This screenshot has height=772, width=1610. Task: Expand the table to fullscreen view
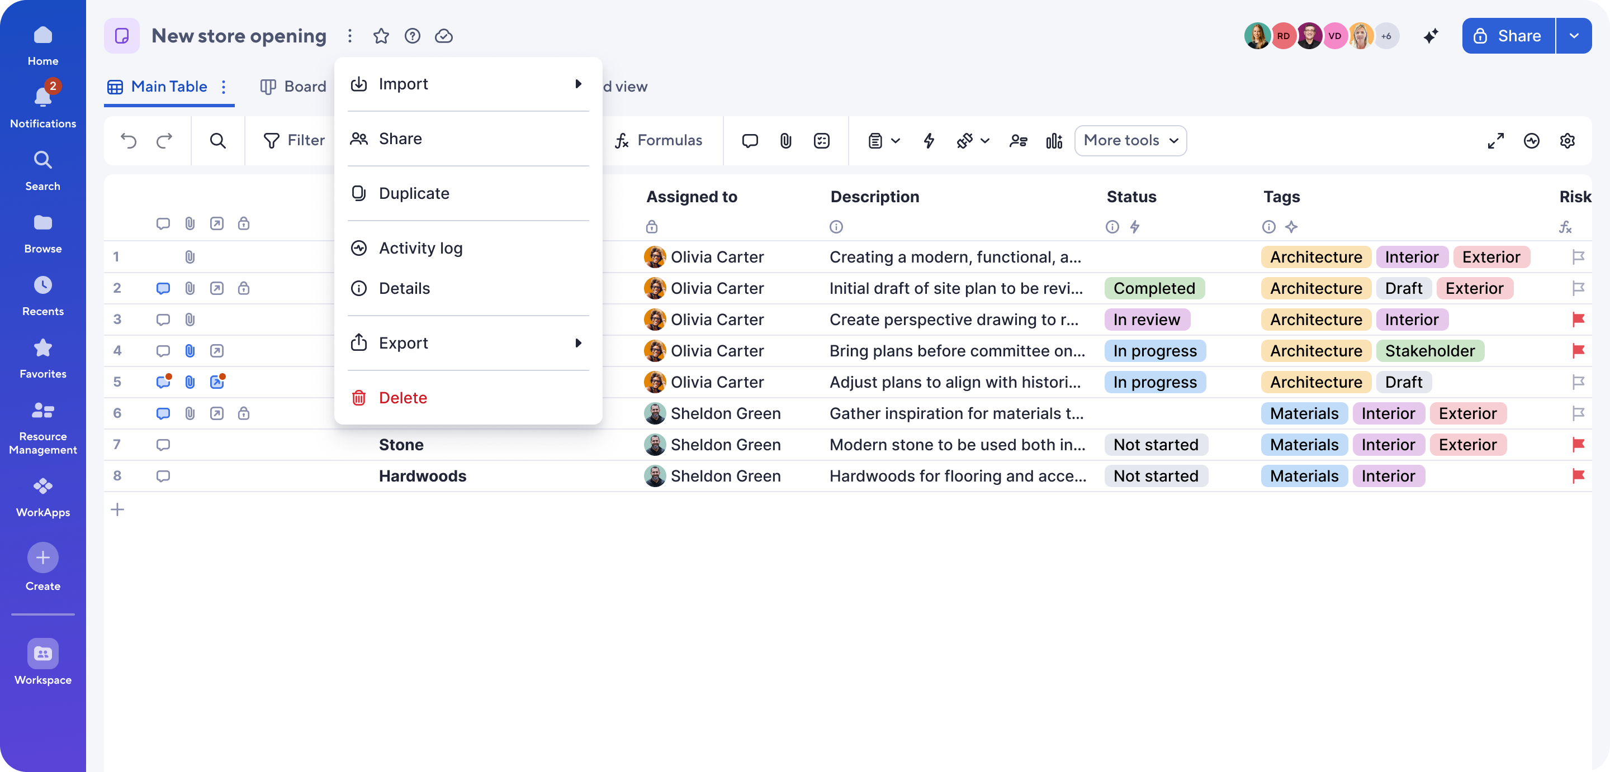1497,141
